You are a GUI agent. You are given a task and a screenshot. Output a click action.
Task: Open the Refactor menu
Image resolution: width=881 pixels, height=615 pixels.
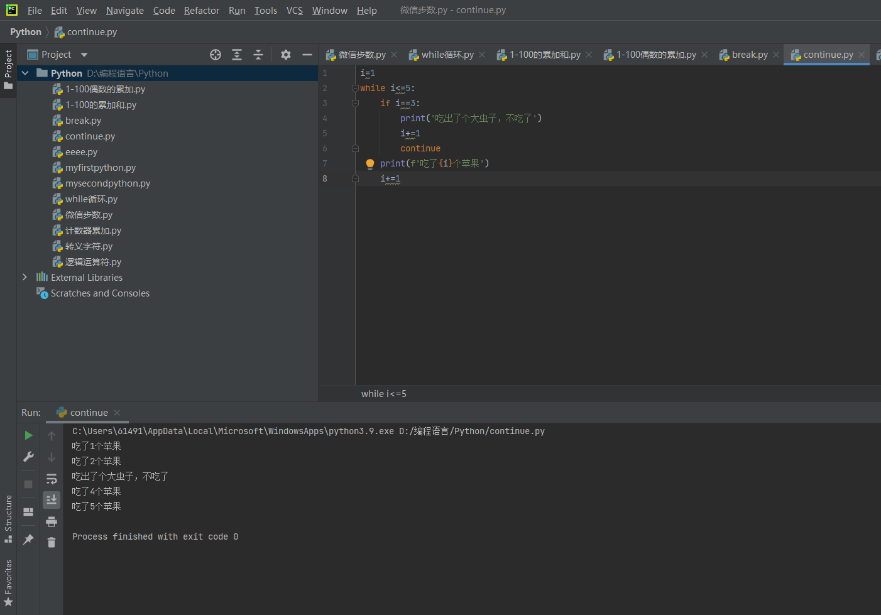coord(201,11)
